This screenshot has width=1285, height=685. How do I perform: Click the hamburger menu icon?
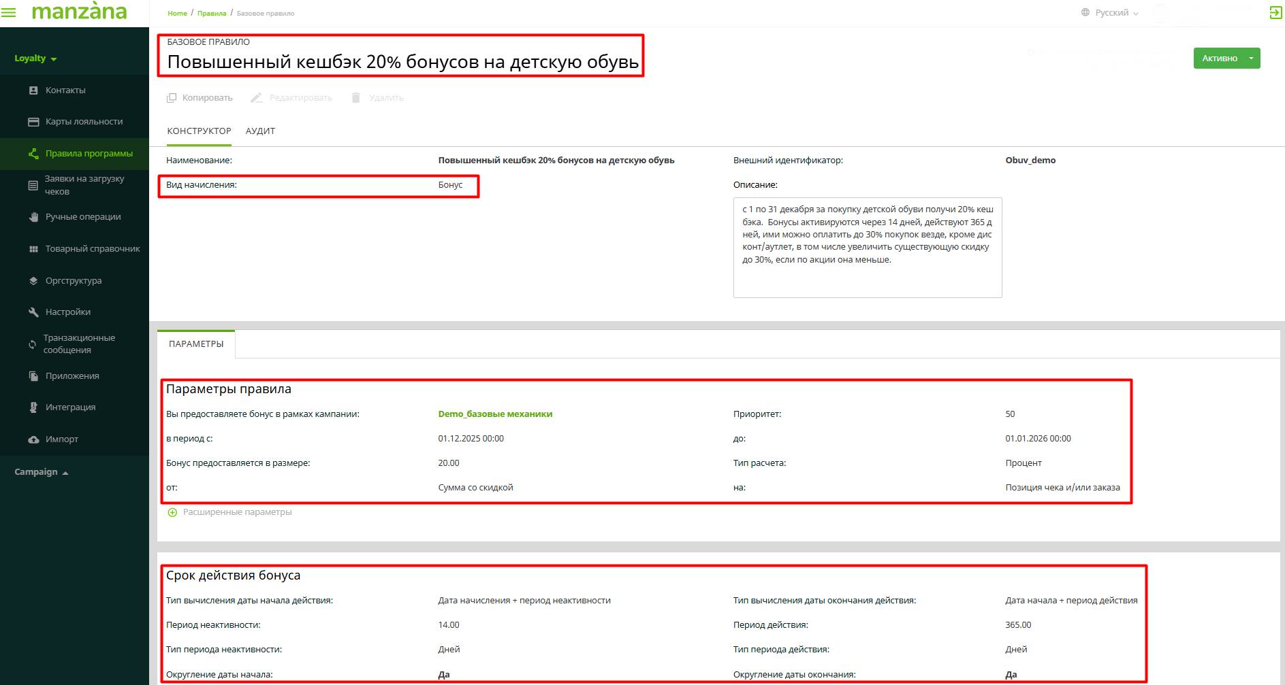9,13
